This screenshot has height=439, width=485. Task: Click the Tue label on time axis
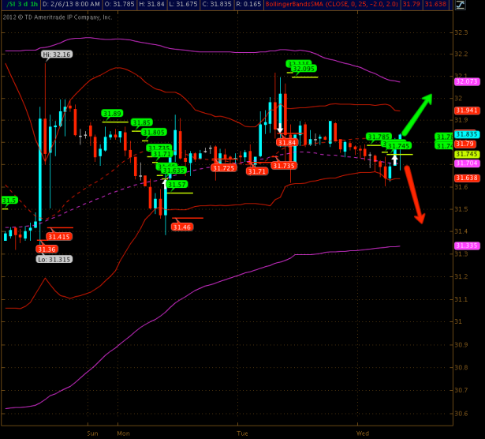click(x=242, y=433)
